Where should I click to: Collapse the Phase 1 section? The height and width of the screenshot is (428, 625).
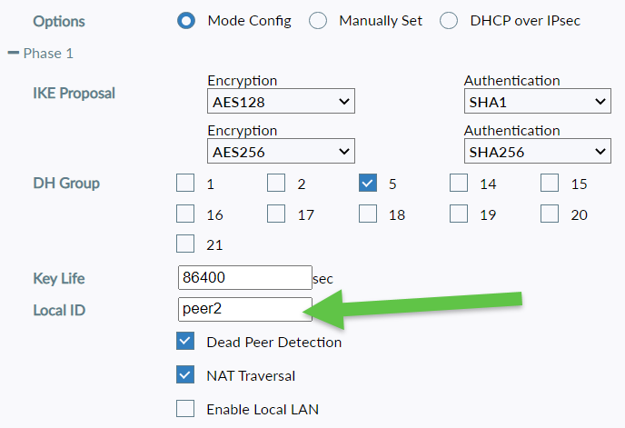[x=14, y=54]
